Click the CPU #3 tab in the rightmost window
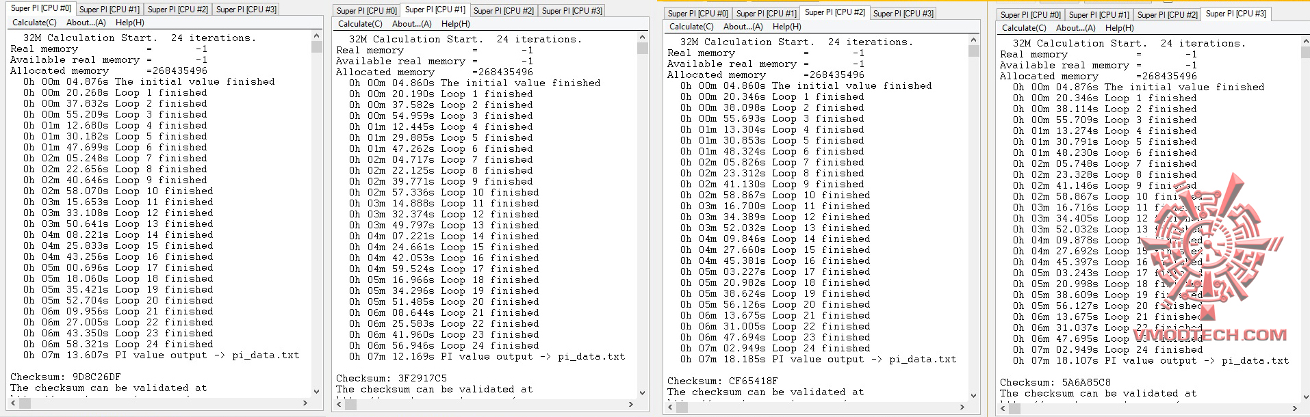Viewport: 1310px width, 417px height. (1236, 14)
